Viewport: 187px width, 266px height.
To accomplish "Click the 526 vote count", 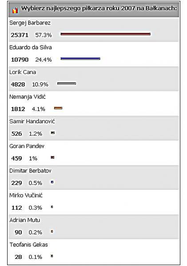I will point(17,134).
